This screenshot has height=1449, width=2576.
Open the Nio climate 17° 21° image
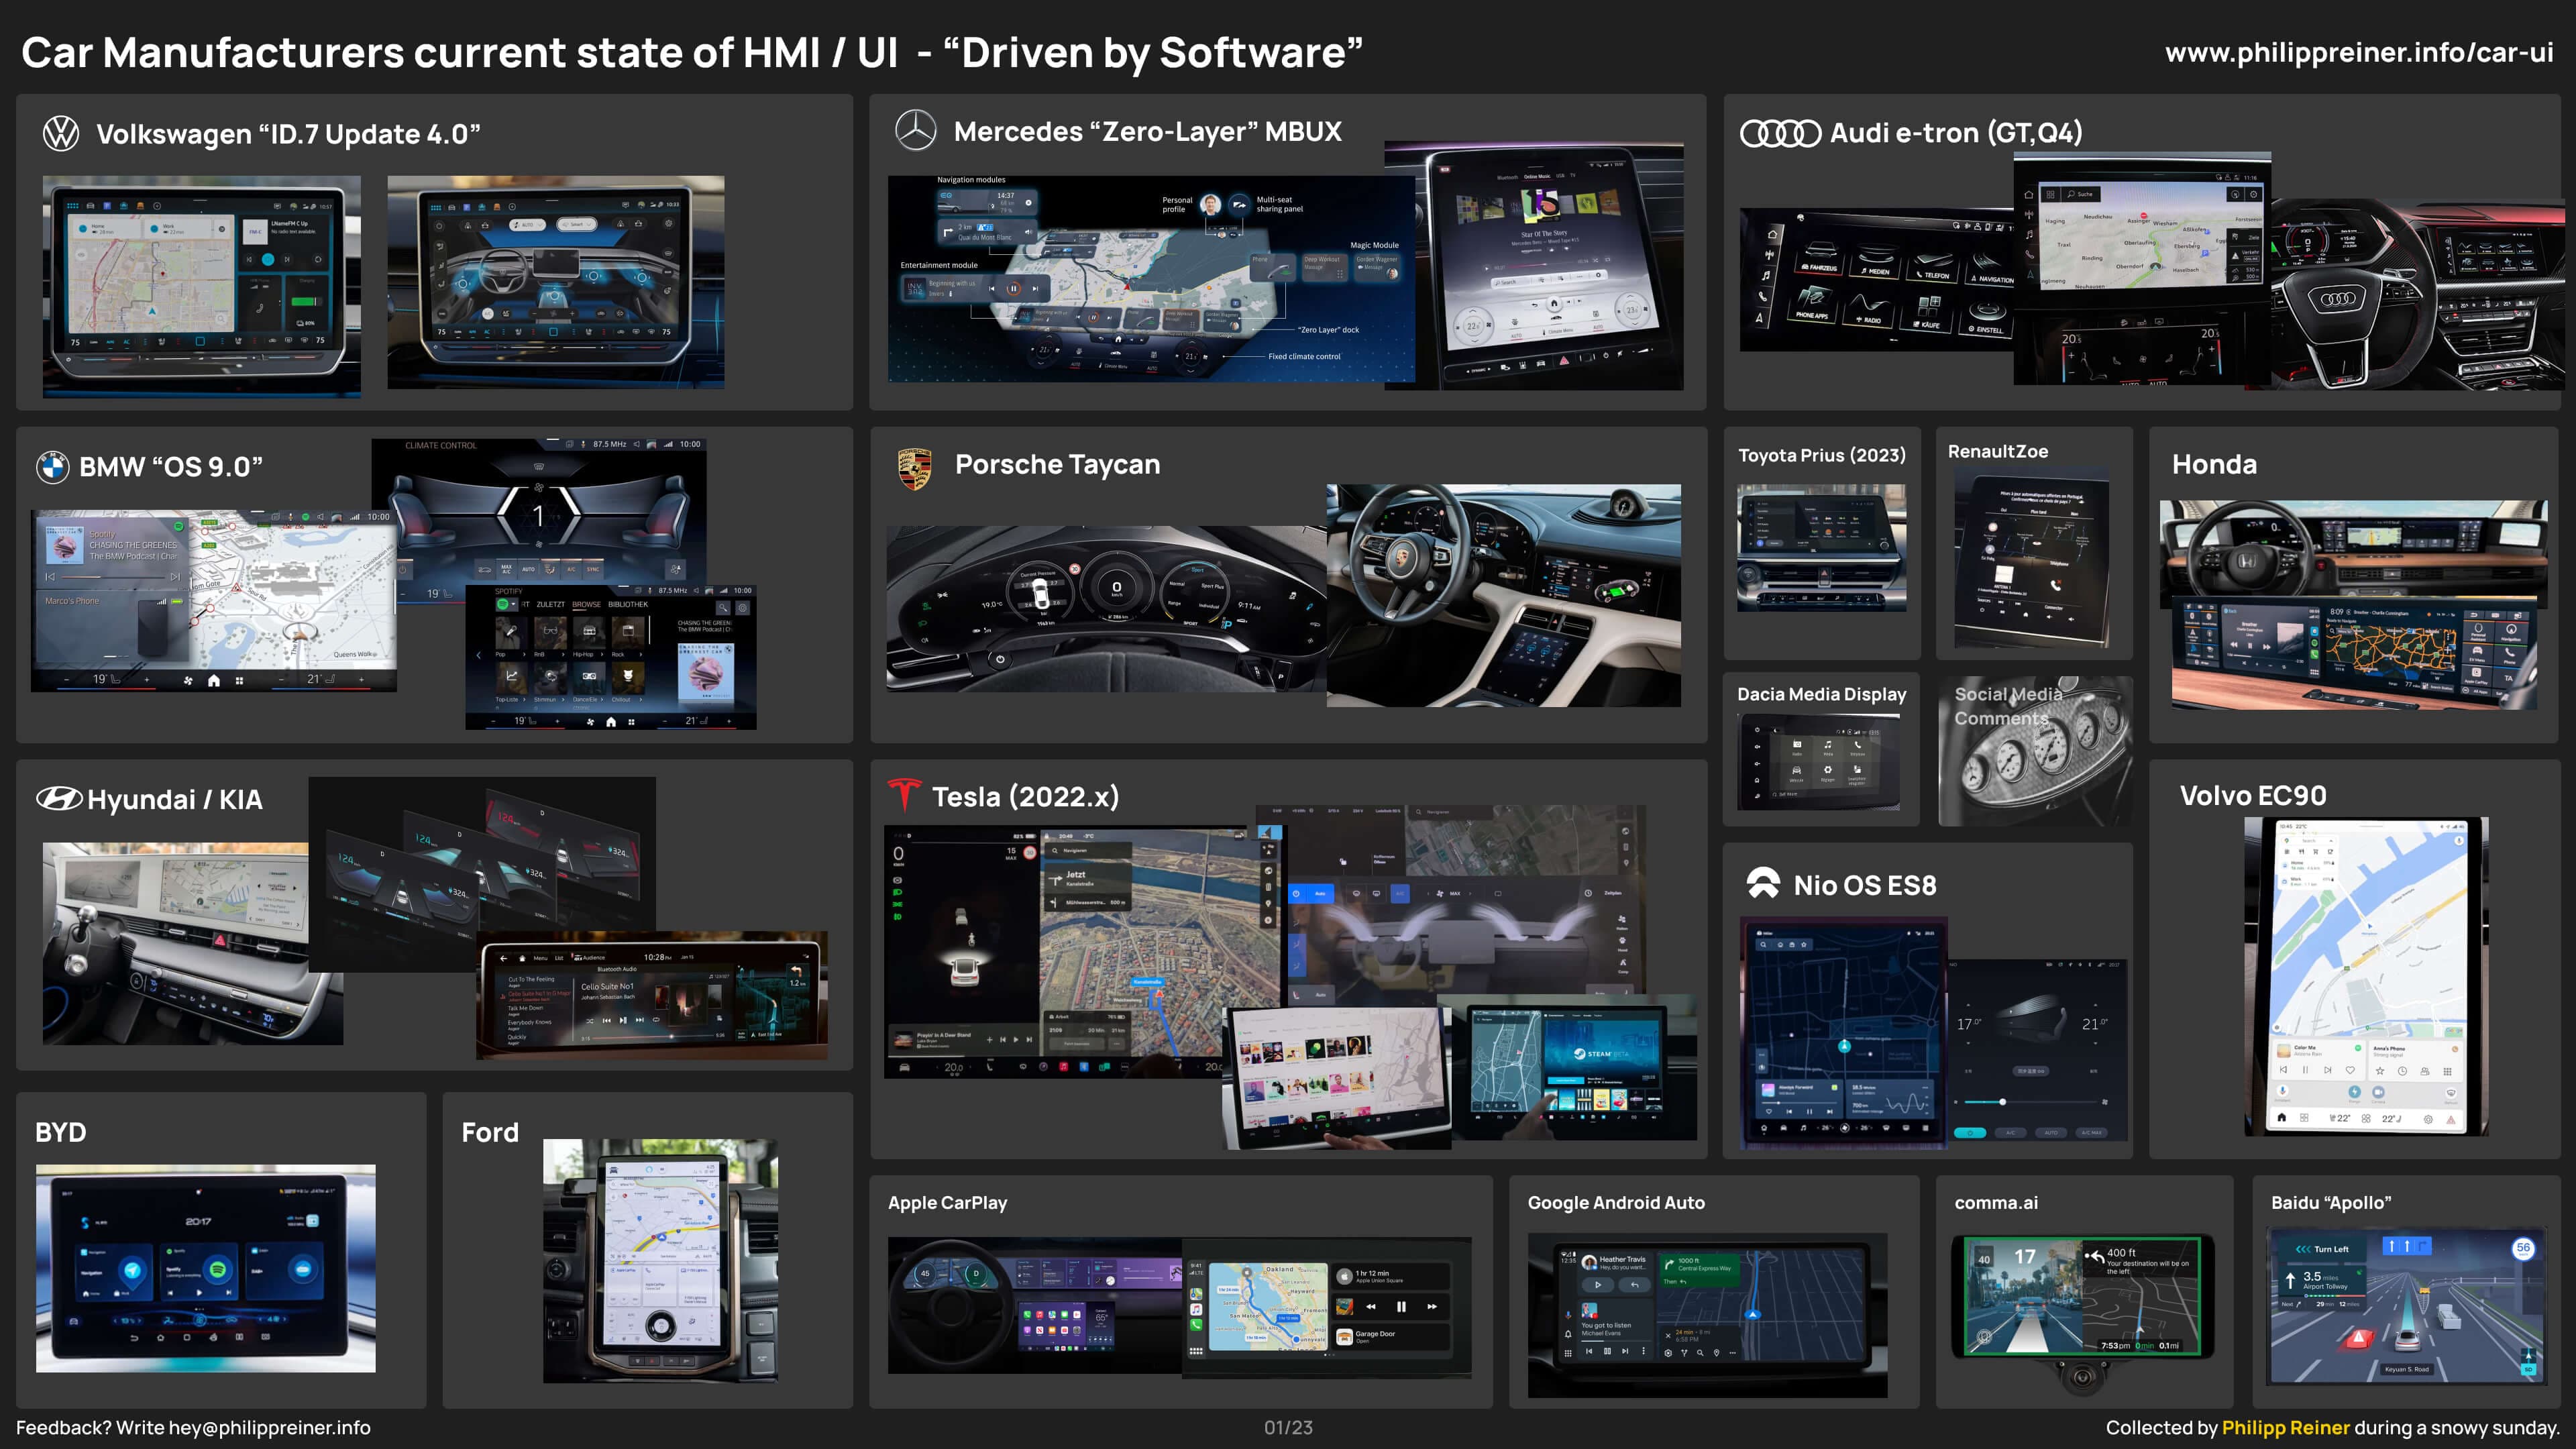pos(2037,1050)
